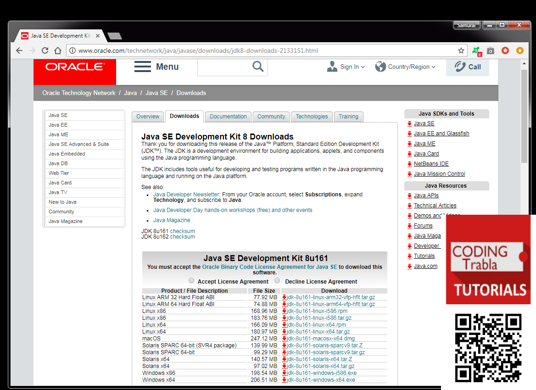Click the Coding Trabla Tutorials logo
The height and width of the screenshot is (390, 536).
(x=488, y=259)
